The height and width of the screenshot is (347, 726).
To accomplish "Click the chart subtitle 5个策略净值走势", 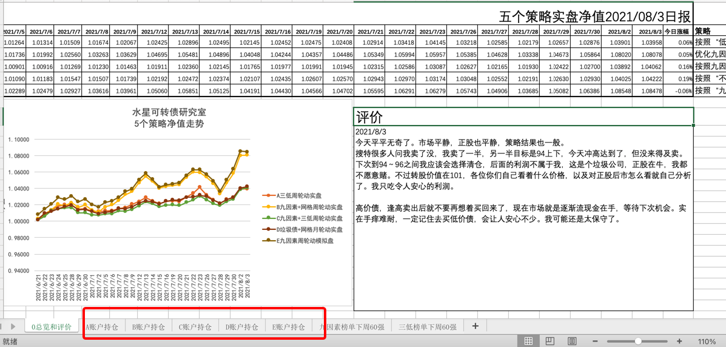I will tap(169, 124).
